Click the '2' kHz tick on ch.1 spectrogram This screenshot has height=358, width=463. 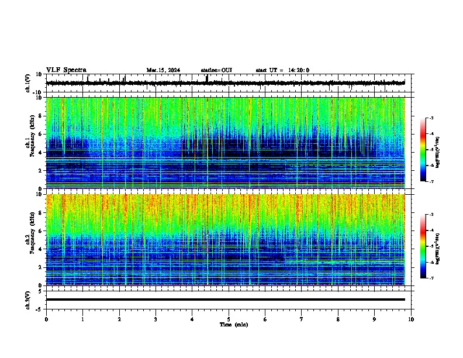(x=41, y=171)
